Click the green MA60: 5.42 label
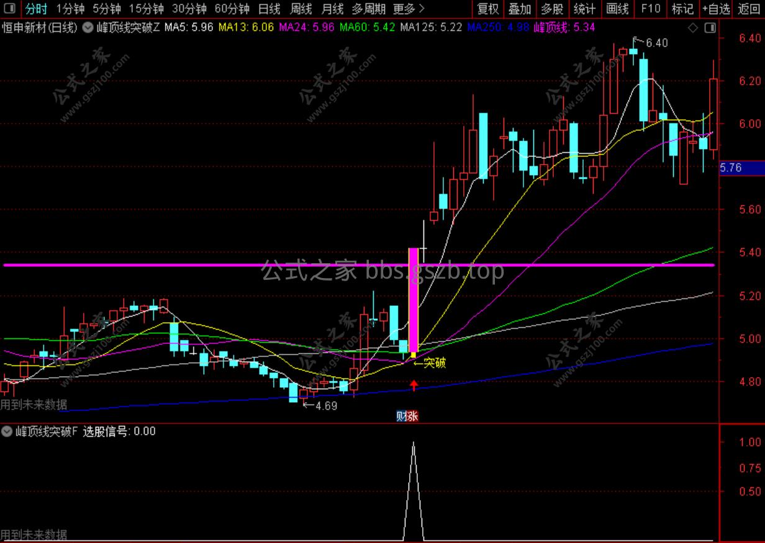Image resolution: width=765 pixels, height=543 pixels. (x=368, y=27)
